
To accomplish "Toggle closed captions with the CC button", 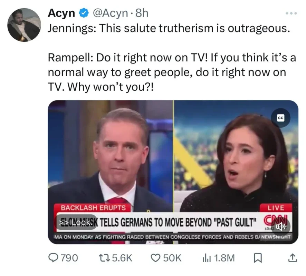I will click(280, 118).
